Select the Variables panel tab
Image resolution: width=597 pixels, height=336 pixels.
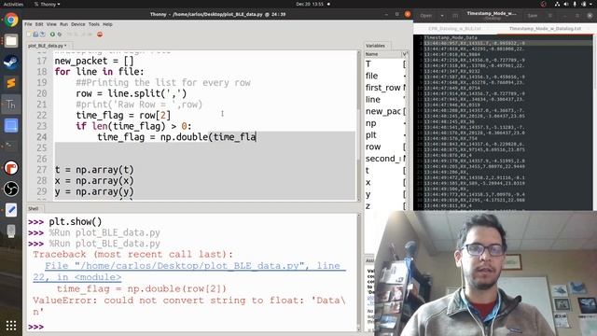(x=376, y=46)
